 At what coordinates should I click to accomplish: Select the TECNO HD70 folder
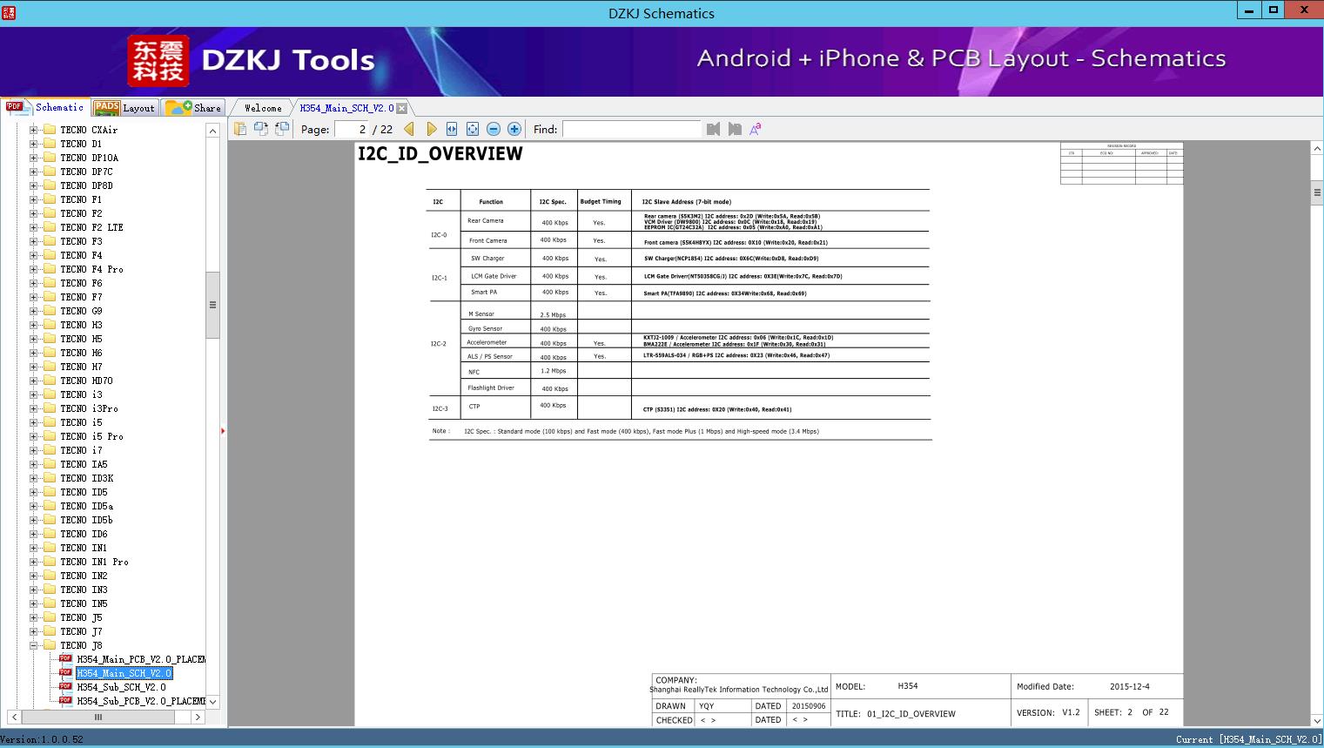(87, 381)
